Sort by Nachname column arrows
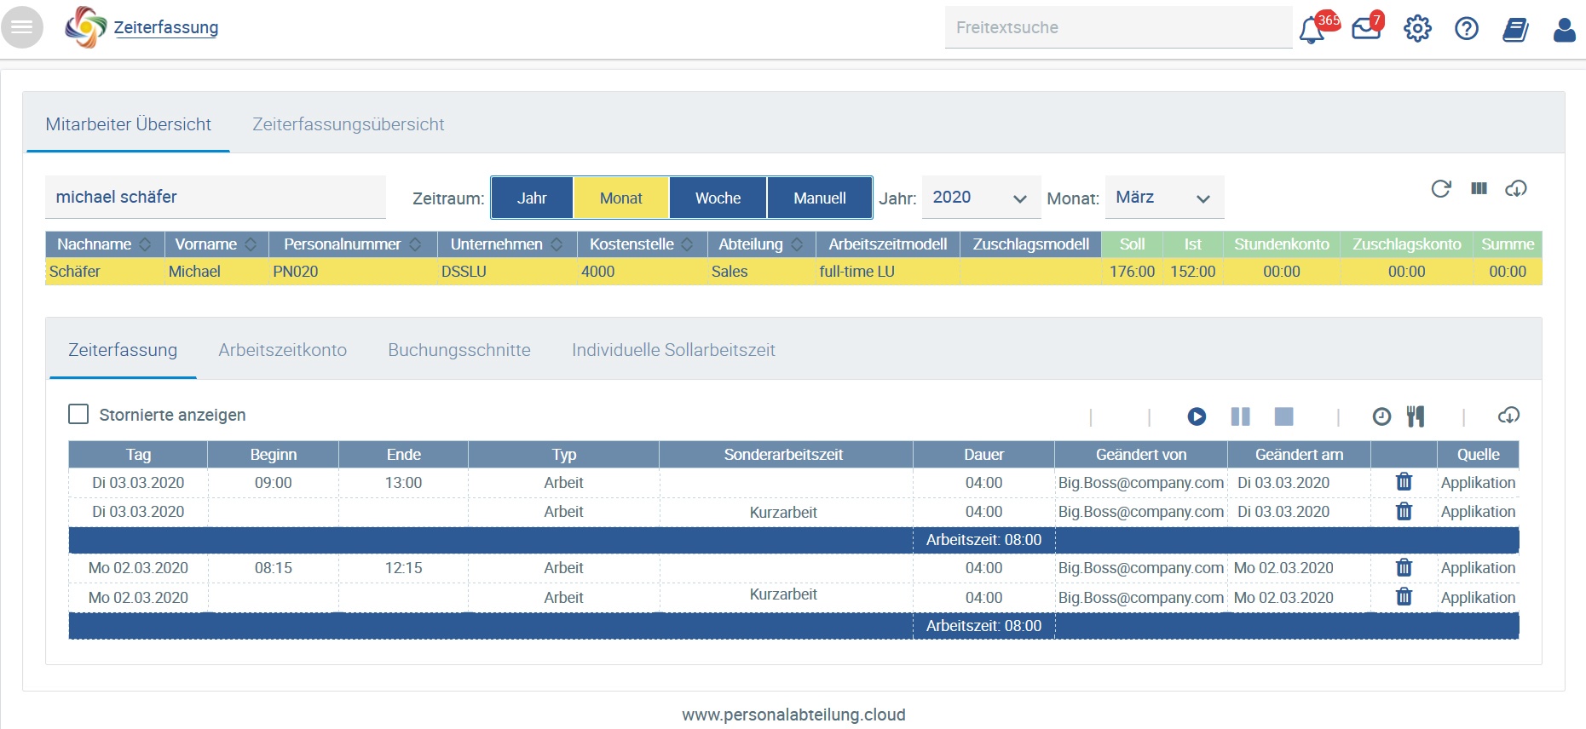The width and height of the screenshot is (1586, 729). coord(145,244)
